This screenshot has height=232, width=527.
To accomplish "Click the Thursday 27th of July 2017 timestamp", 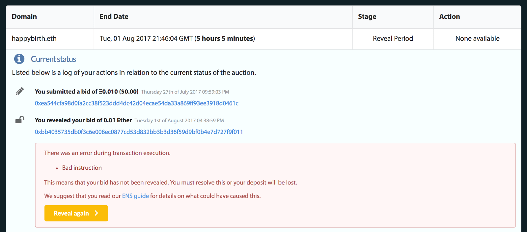I will tap(185, 92).
